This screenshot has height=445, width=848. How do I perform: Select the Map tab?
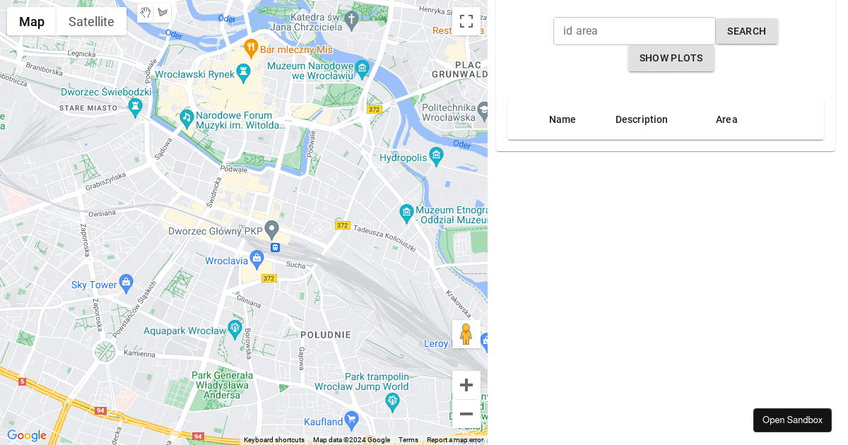point(31,21)
